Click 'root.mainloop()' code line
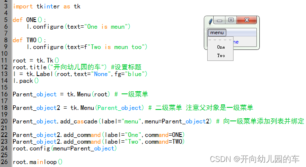 (37, 162)
